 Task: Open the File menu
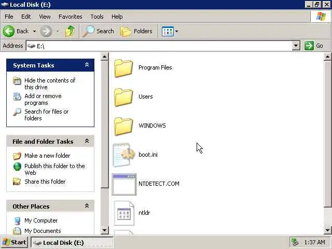click(9, 17)
